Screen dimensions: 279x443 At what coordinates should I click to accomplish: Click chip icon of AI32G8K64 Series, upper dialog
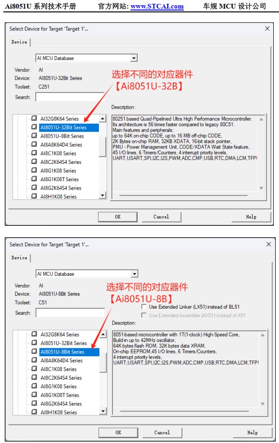click(34, 119)
